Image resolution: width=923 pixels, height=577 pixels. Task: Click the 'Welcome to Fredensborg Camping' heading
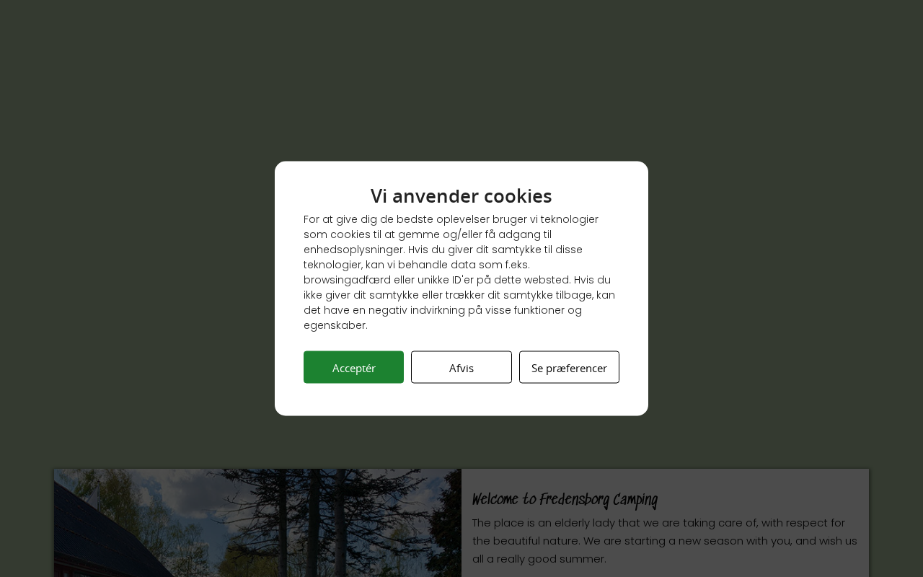pyautogui.click(x=565, y=500)
